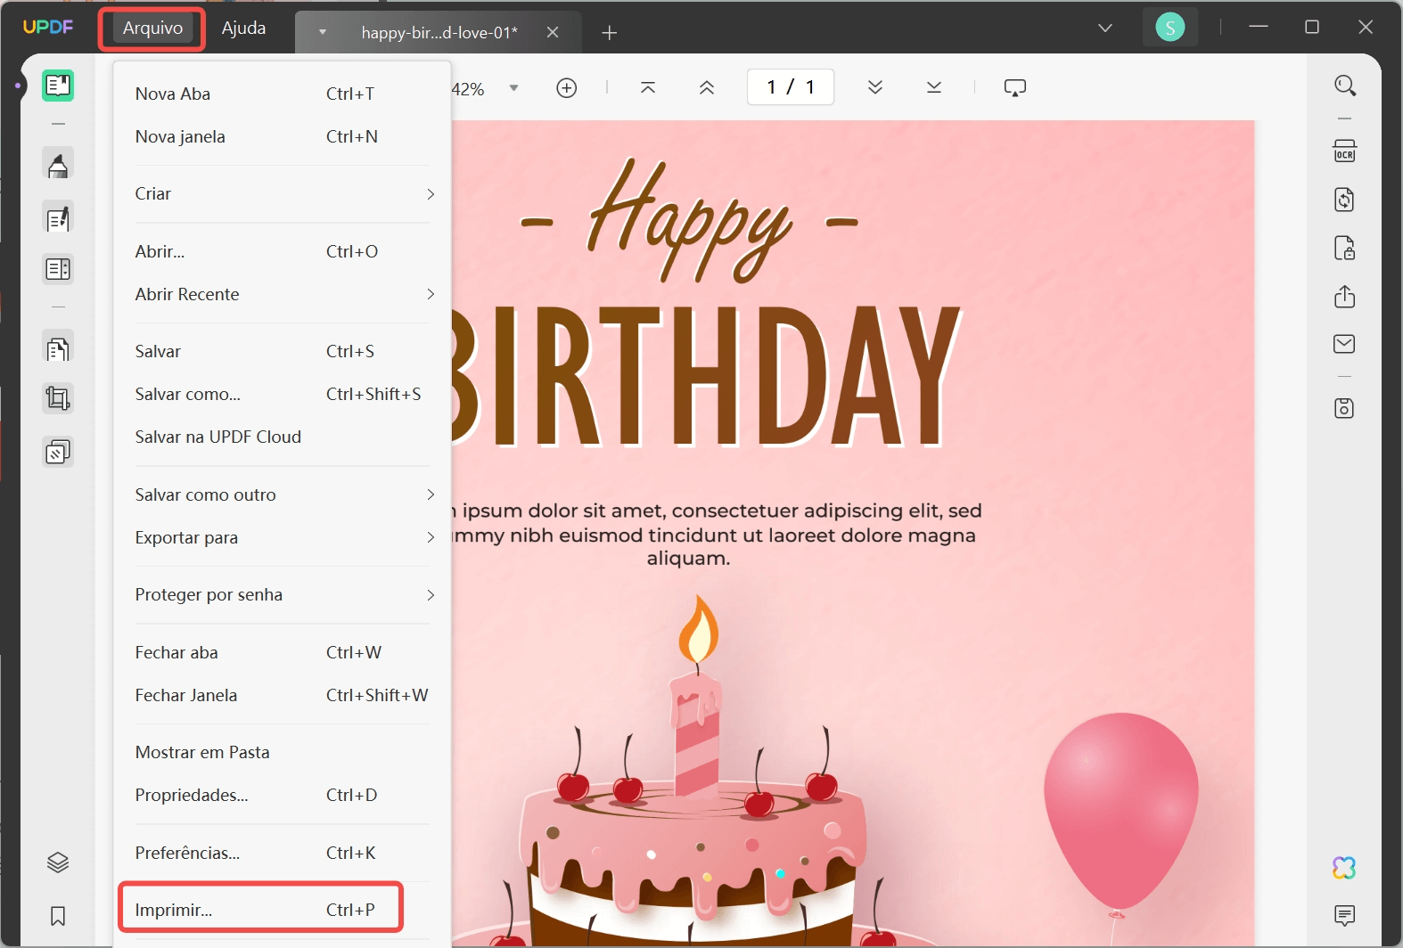This screenshot has width=1403, height=948.
Task: Expand the Salvar como outro submenu
Action: (283, 494)
